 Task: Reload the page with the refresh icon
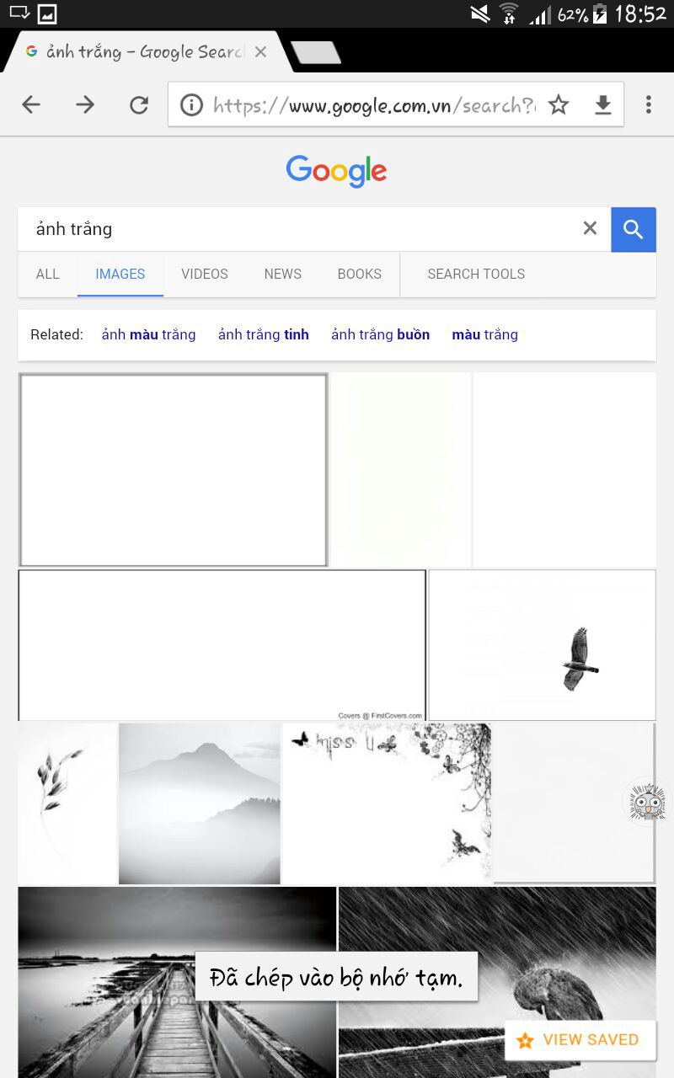click(x=139, y=104)
